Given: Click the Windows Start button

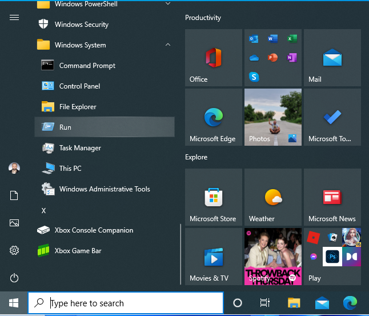Looking at the screenshot, I should coord(14,303).
